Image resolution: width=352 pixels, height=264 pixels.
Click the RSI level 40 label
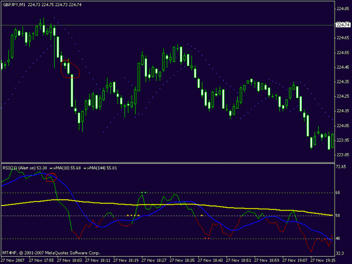pos(338,239)
